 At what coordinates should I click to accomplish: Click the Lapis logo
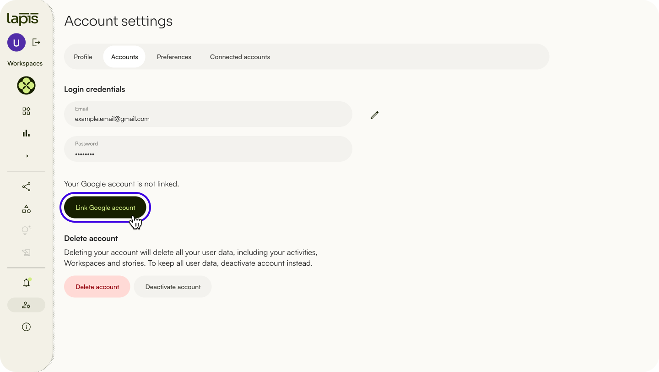(x=22, y=19)
